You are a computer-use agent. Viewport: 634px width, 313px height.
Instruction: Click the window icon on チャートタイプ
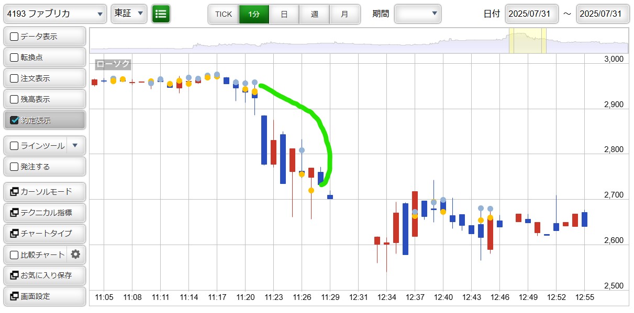click(x=14, y=233)
